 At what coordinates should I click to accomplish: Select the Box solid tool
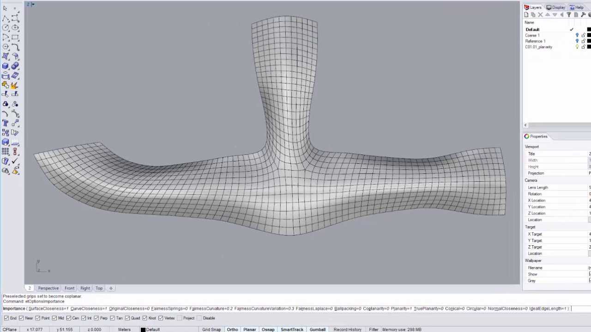5,66
